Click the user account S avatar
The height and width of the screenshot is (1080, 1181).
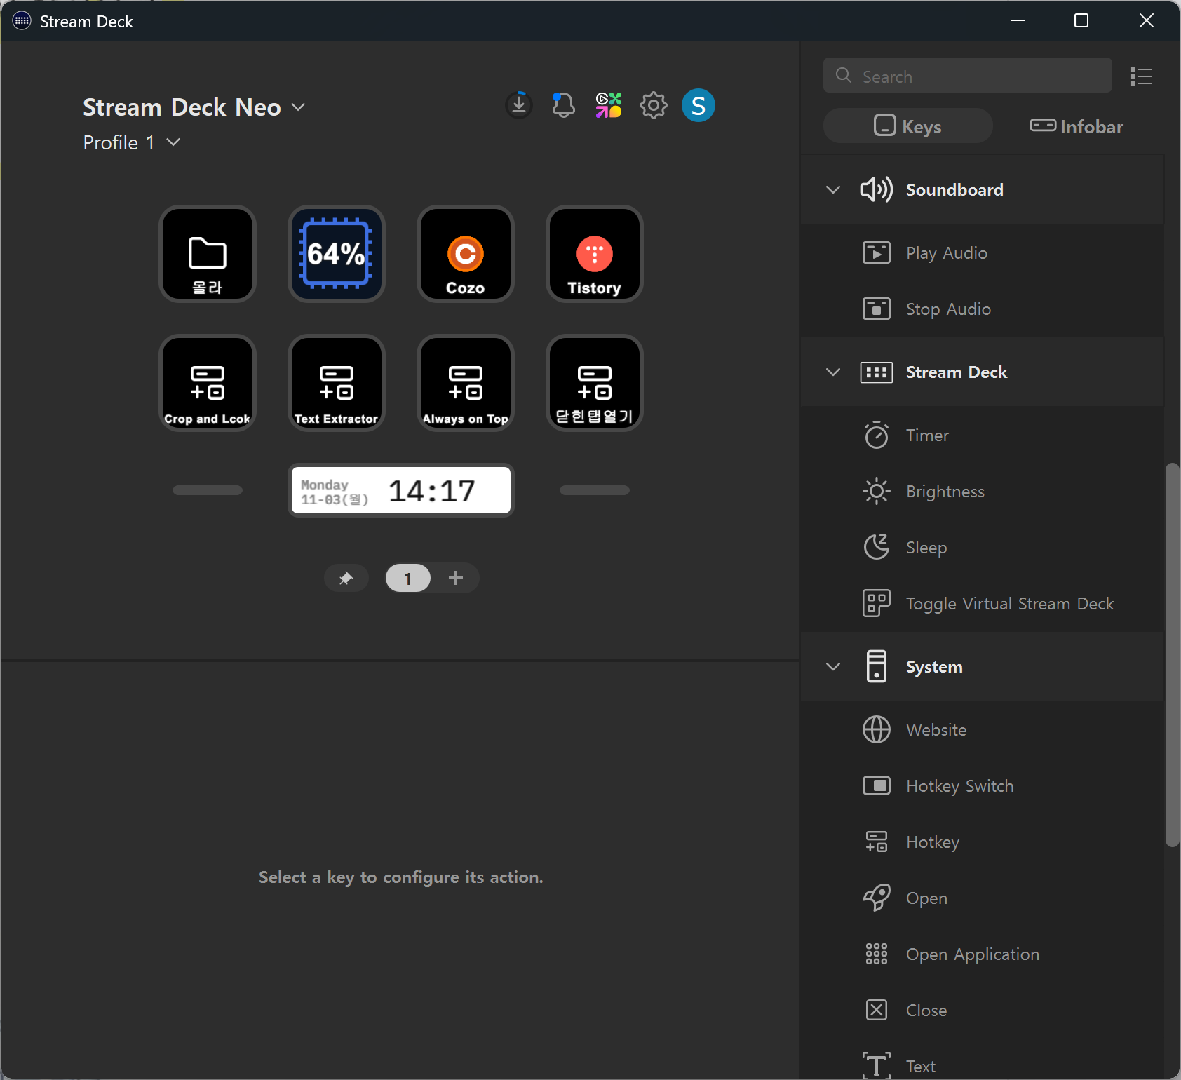(x=699, y=106)
